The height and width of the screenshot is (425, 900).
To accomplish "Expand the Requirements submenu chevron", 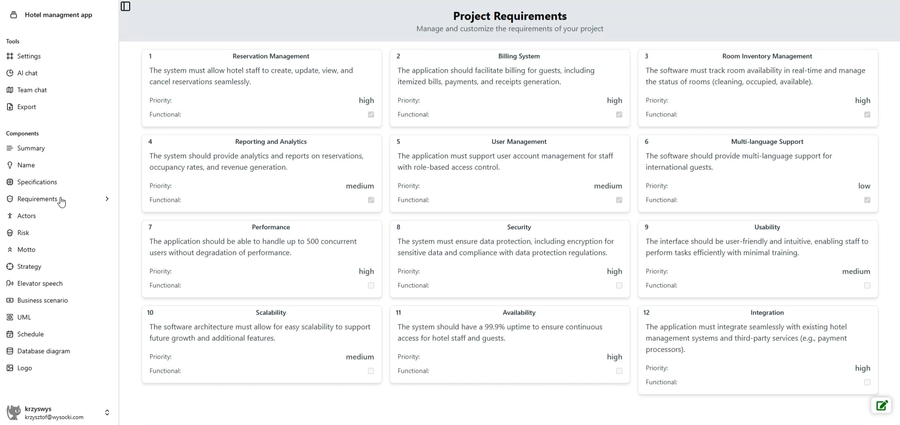I will [x=107, y=199].
